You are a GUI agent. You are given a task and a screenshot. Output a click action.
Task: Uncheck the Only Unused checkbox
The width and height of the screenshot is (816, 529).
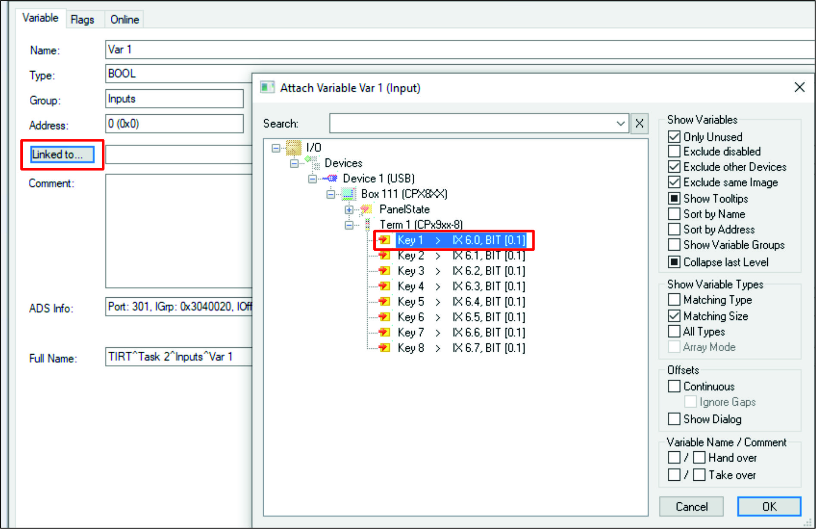point(674,137)
